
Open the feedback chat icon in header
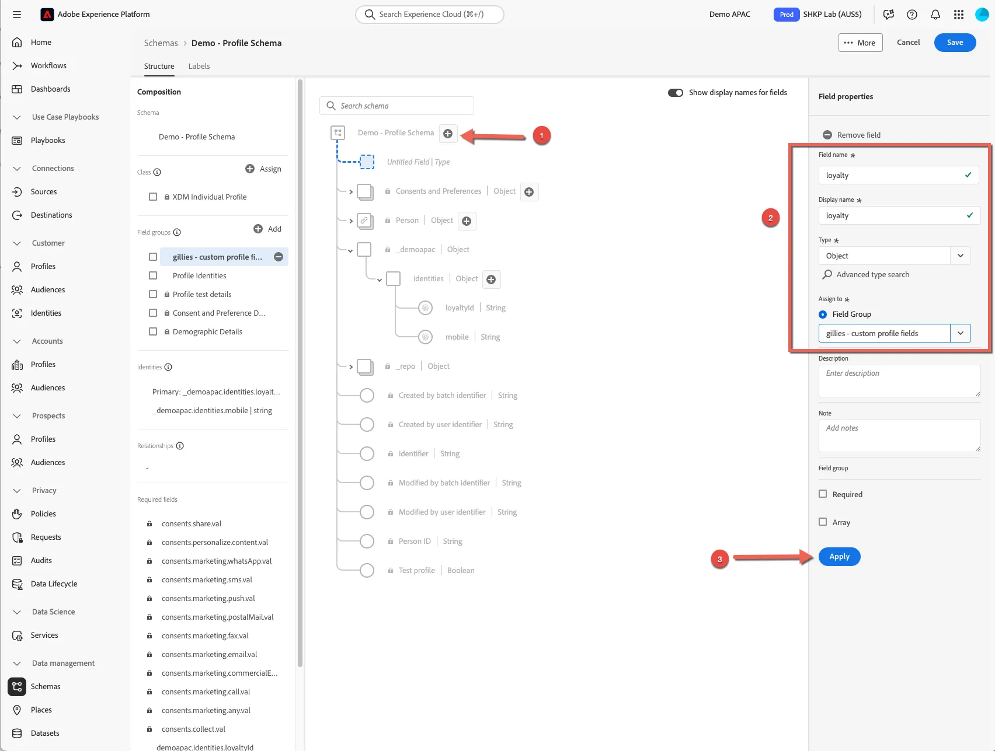889,15
